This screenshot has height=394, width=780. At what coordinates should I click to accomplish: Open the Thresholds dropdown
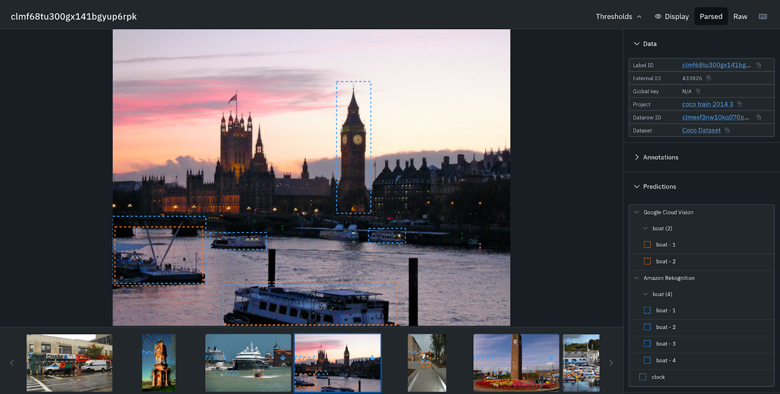click(x=619, y=17)
